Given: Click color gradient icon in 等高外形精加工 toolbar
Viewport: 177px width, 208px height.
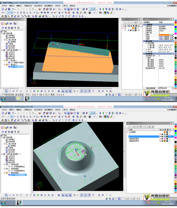Looking at the screenshot, I should pos(105,13).
